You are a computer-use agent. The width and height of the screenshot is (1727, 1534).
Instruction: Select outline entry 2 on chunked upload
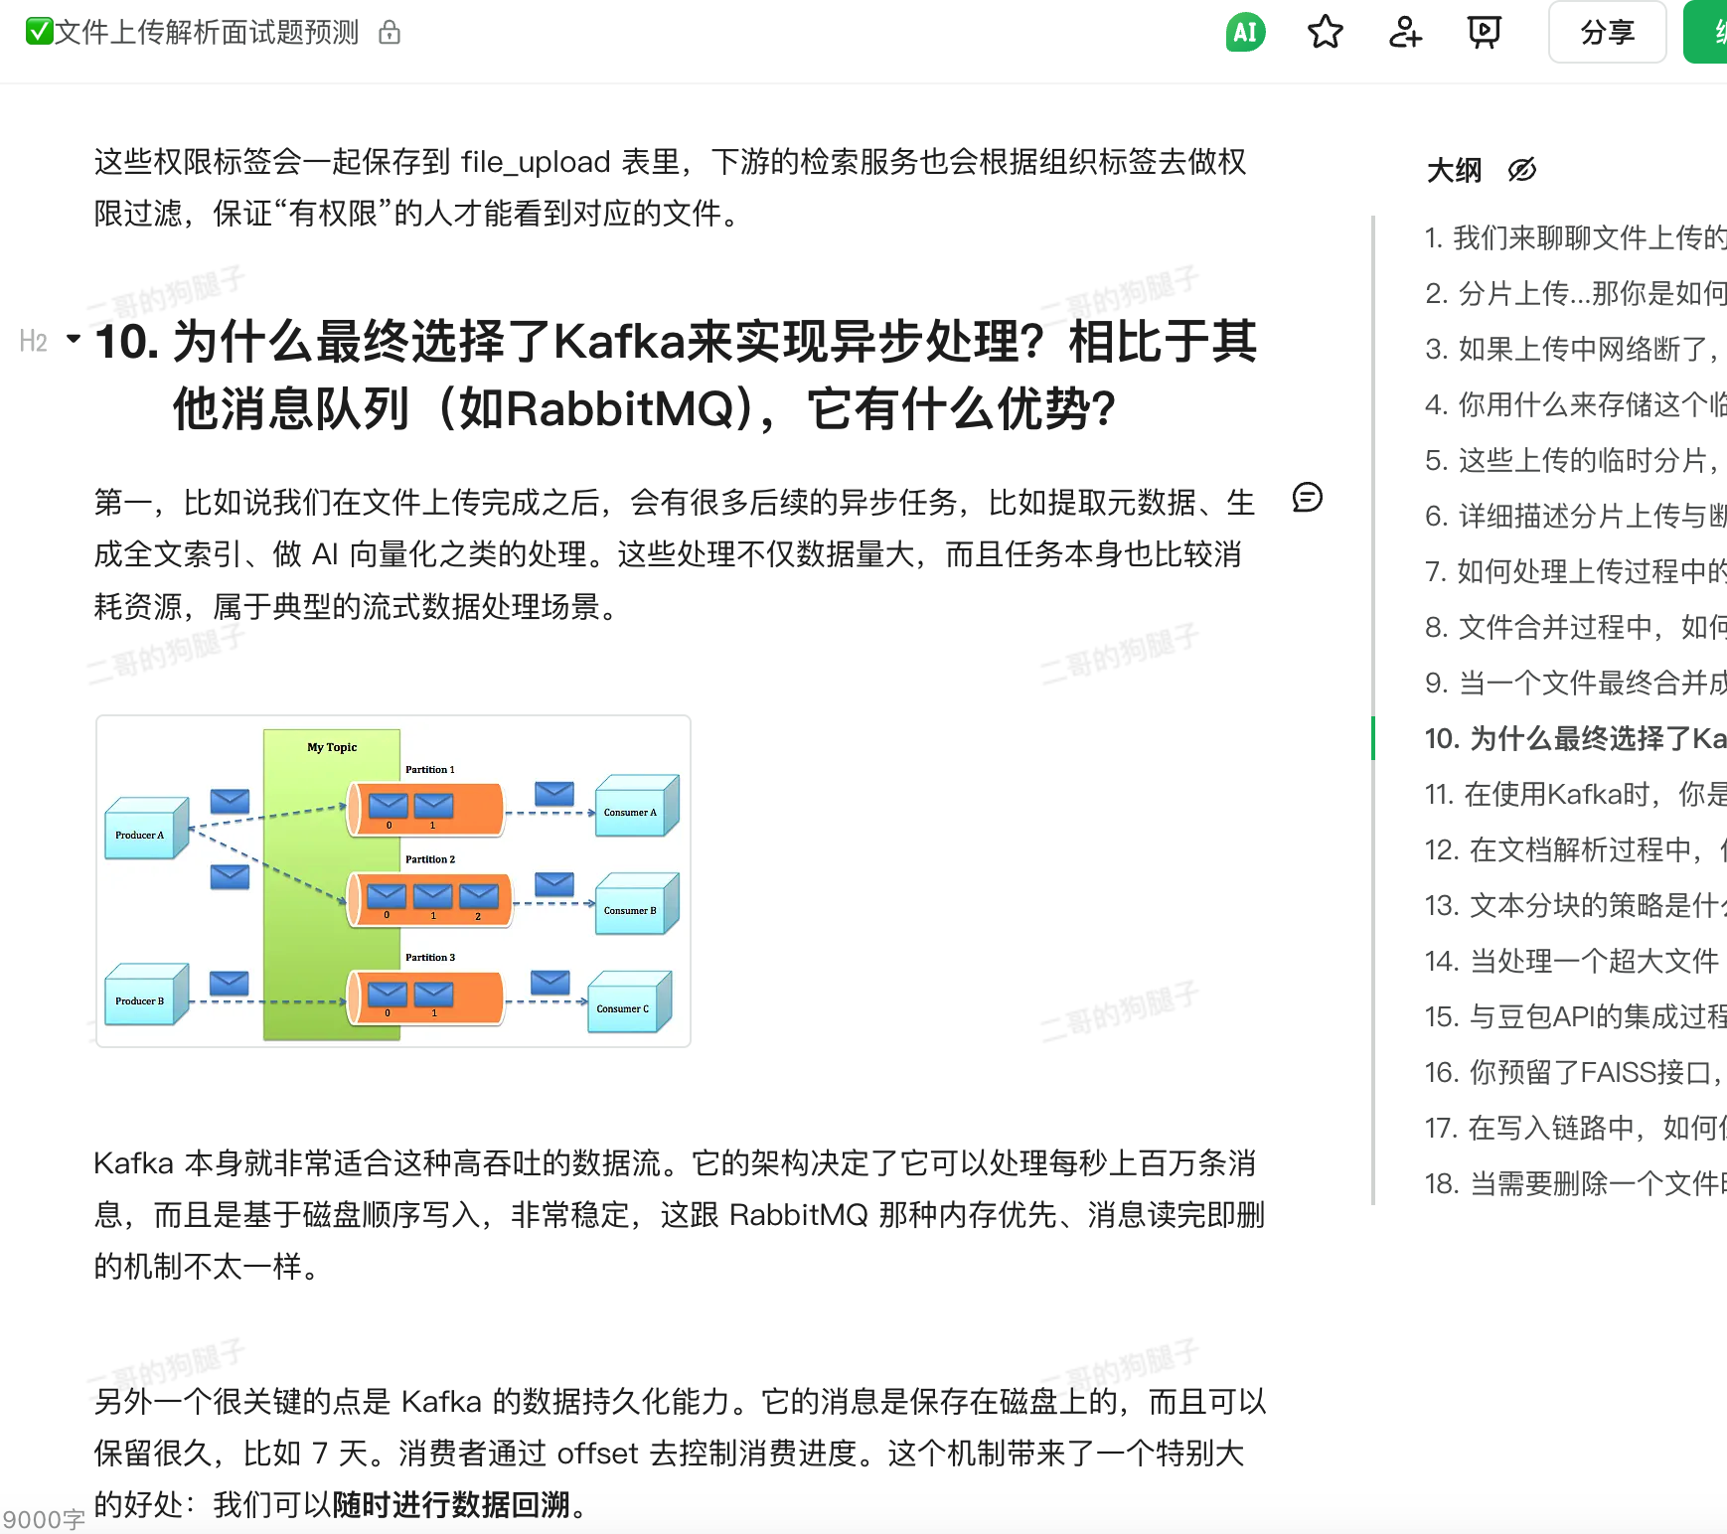click(x=1575, y=294)
